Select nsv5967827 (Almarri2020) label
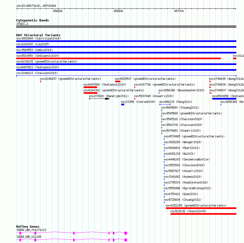The width and height of the screenshot is (244, 243). (183, 171)
